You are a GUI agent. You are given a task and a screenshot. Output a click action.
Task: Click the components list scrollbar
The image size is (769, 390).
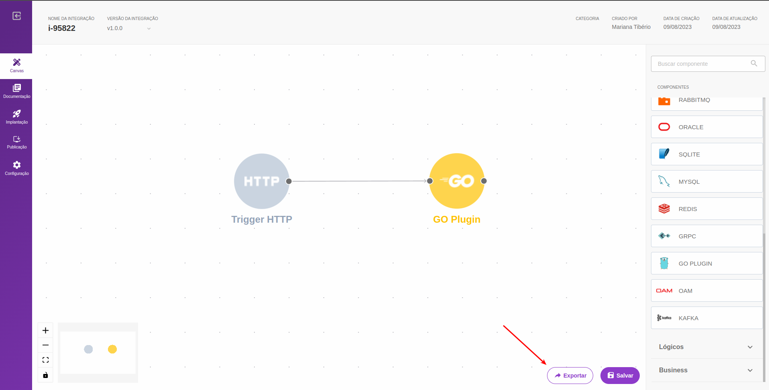coord(764,239)
